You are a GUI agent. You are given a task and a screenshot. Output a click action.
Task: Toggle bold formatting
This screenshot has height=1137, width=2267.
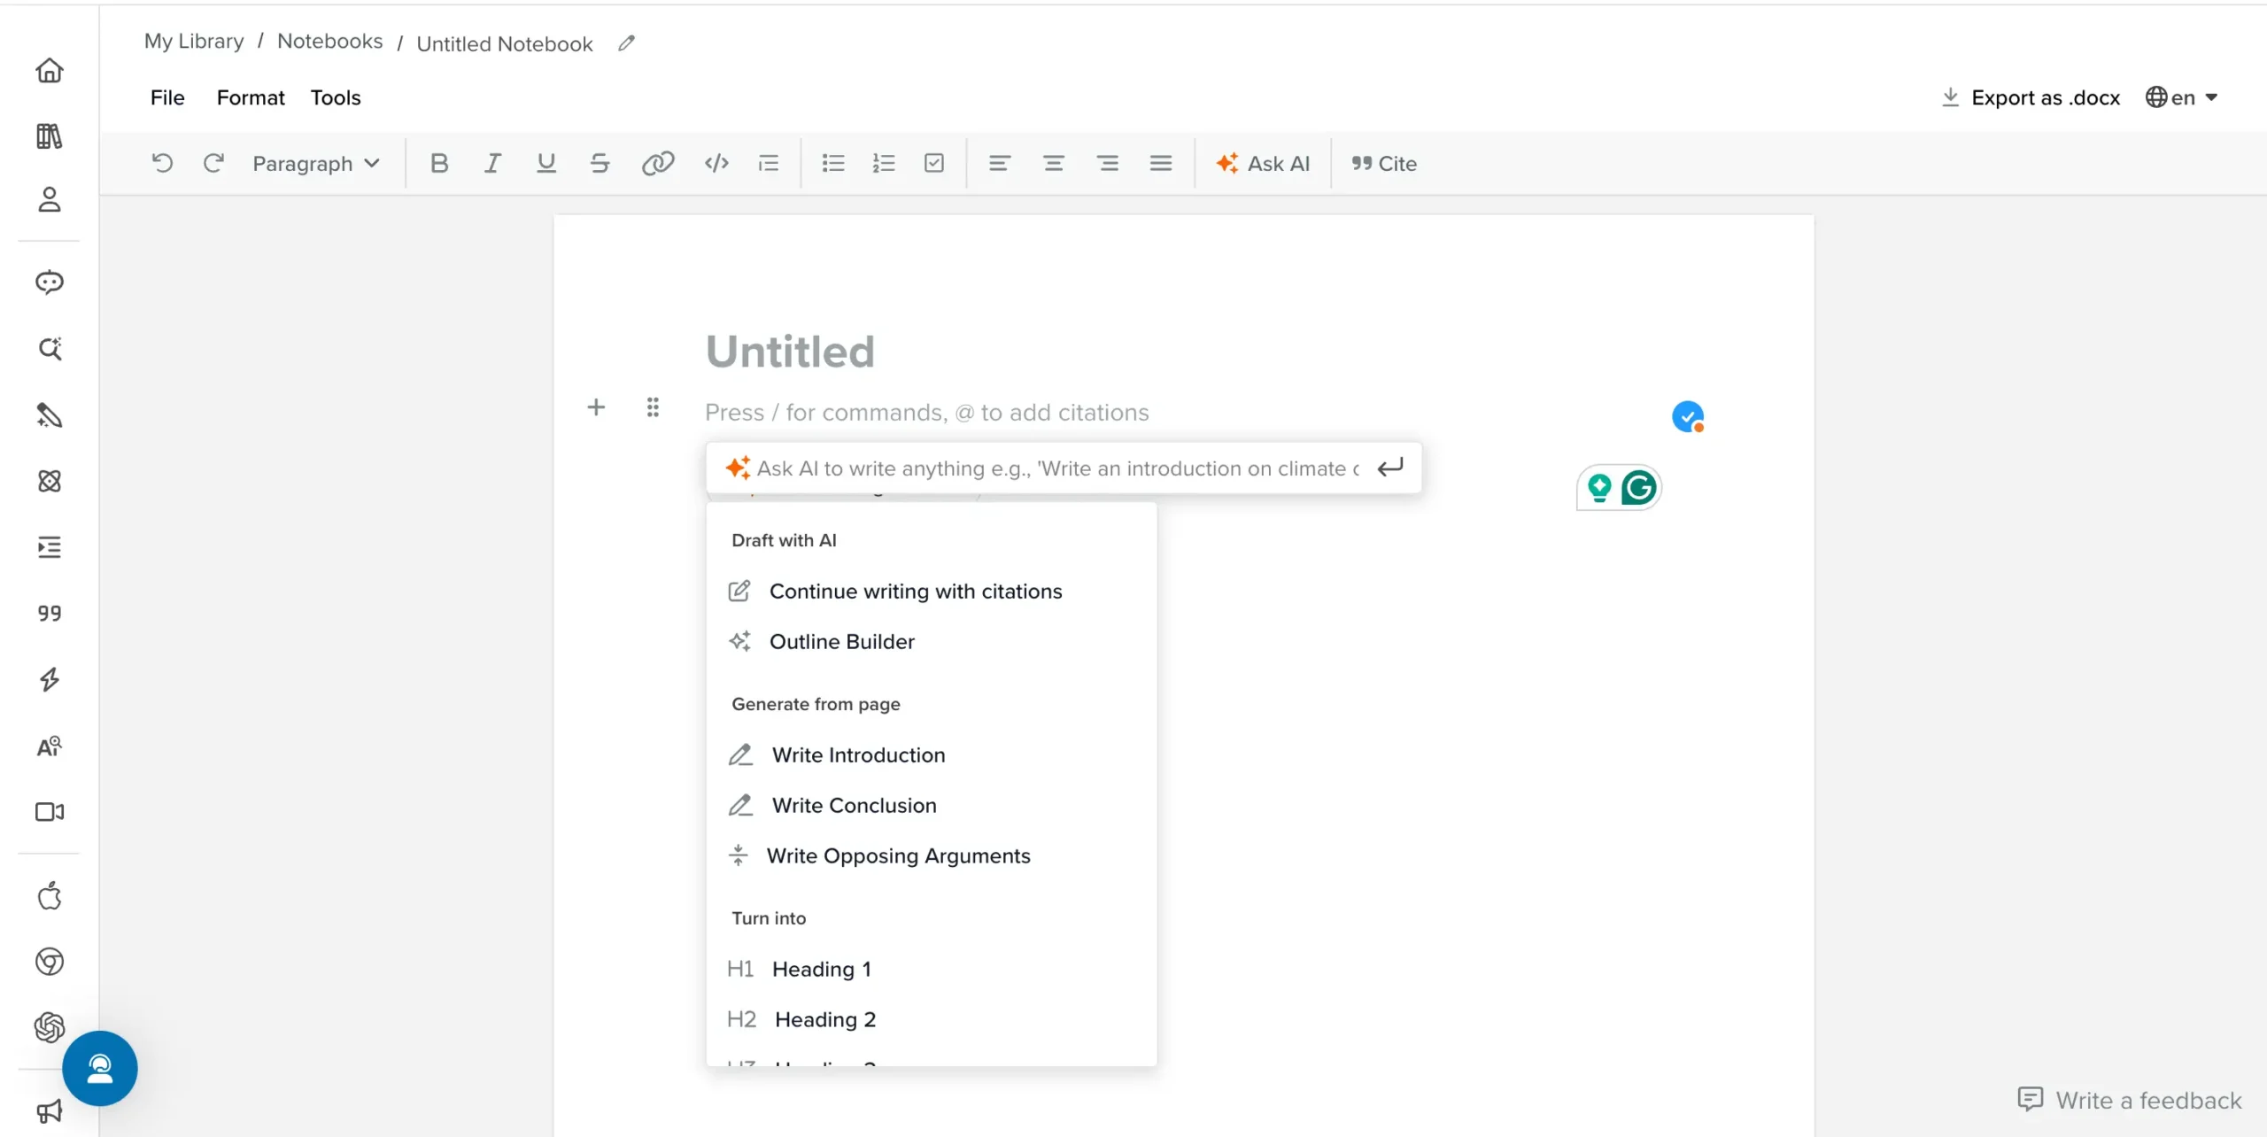coord(439,163)
